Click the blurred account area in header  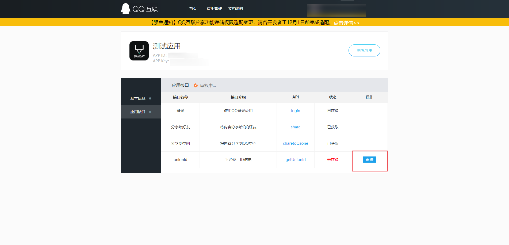(x=336, y=10)
